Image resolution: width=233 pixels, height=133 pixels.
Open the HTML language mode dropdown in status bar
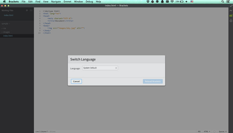(x=207, y=131)
